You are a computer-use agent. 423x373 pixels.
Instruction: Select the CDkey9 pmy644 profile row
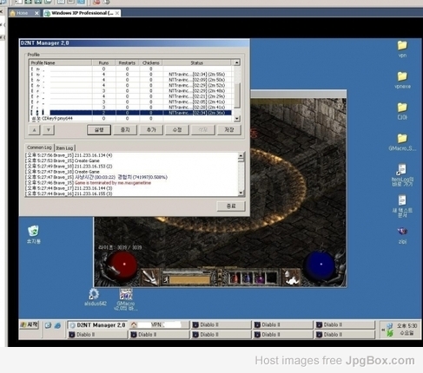click(130, 118)
